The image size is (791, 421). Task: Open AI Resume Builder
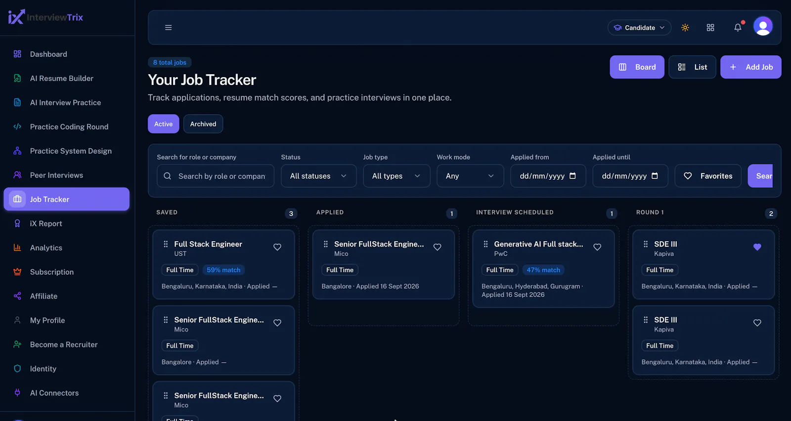67,79
